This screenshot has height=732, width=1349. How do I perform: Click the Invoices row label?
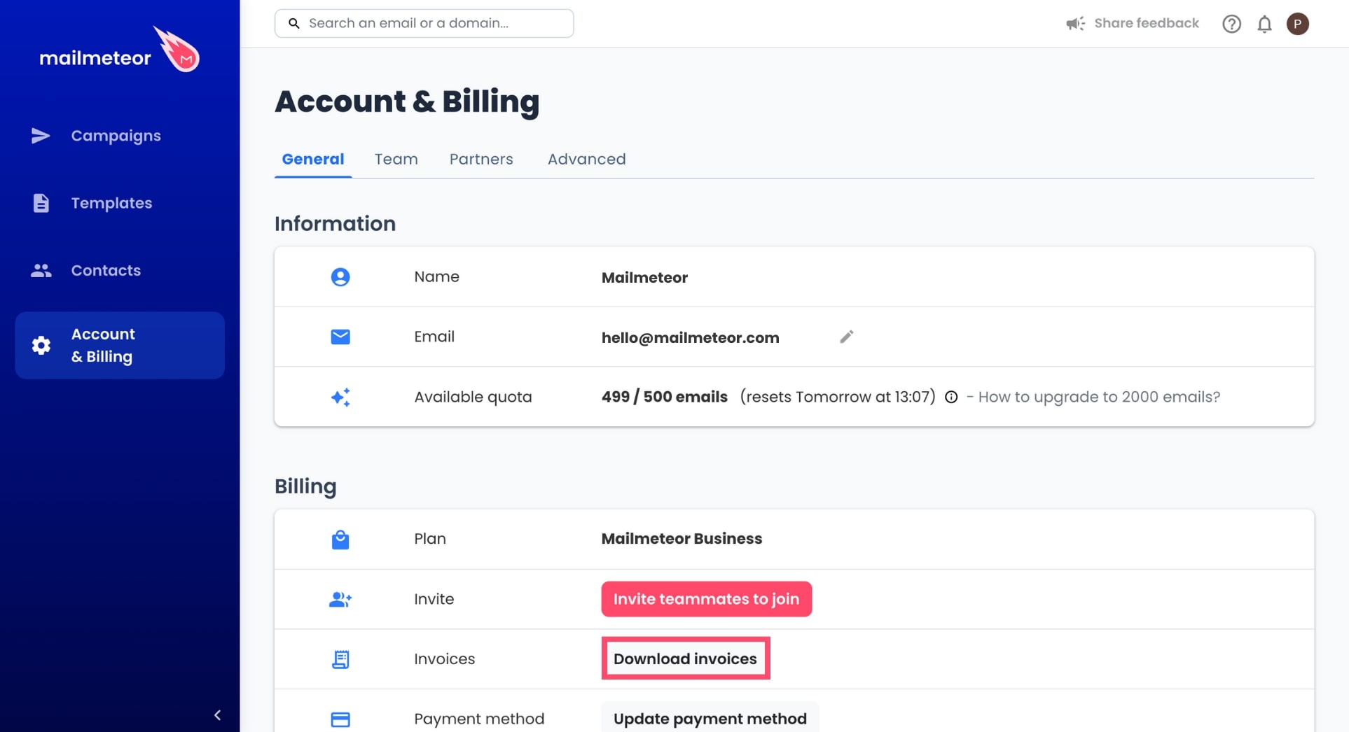(x=444, y=659)
